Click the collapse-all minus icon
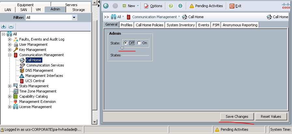This screenshot has height=134, width=292. click(11, 26)
